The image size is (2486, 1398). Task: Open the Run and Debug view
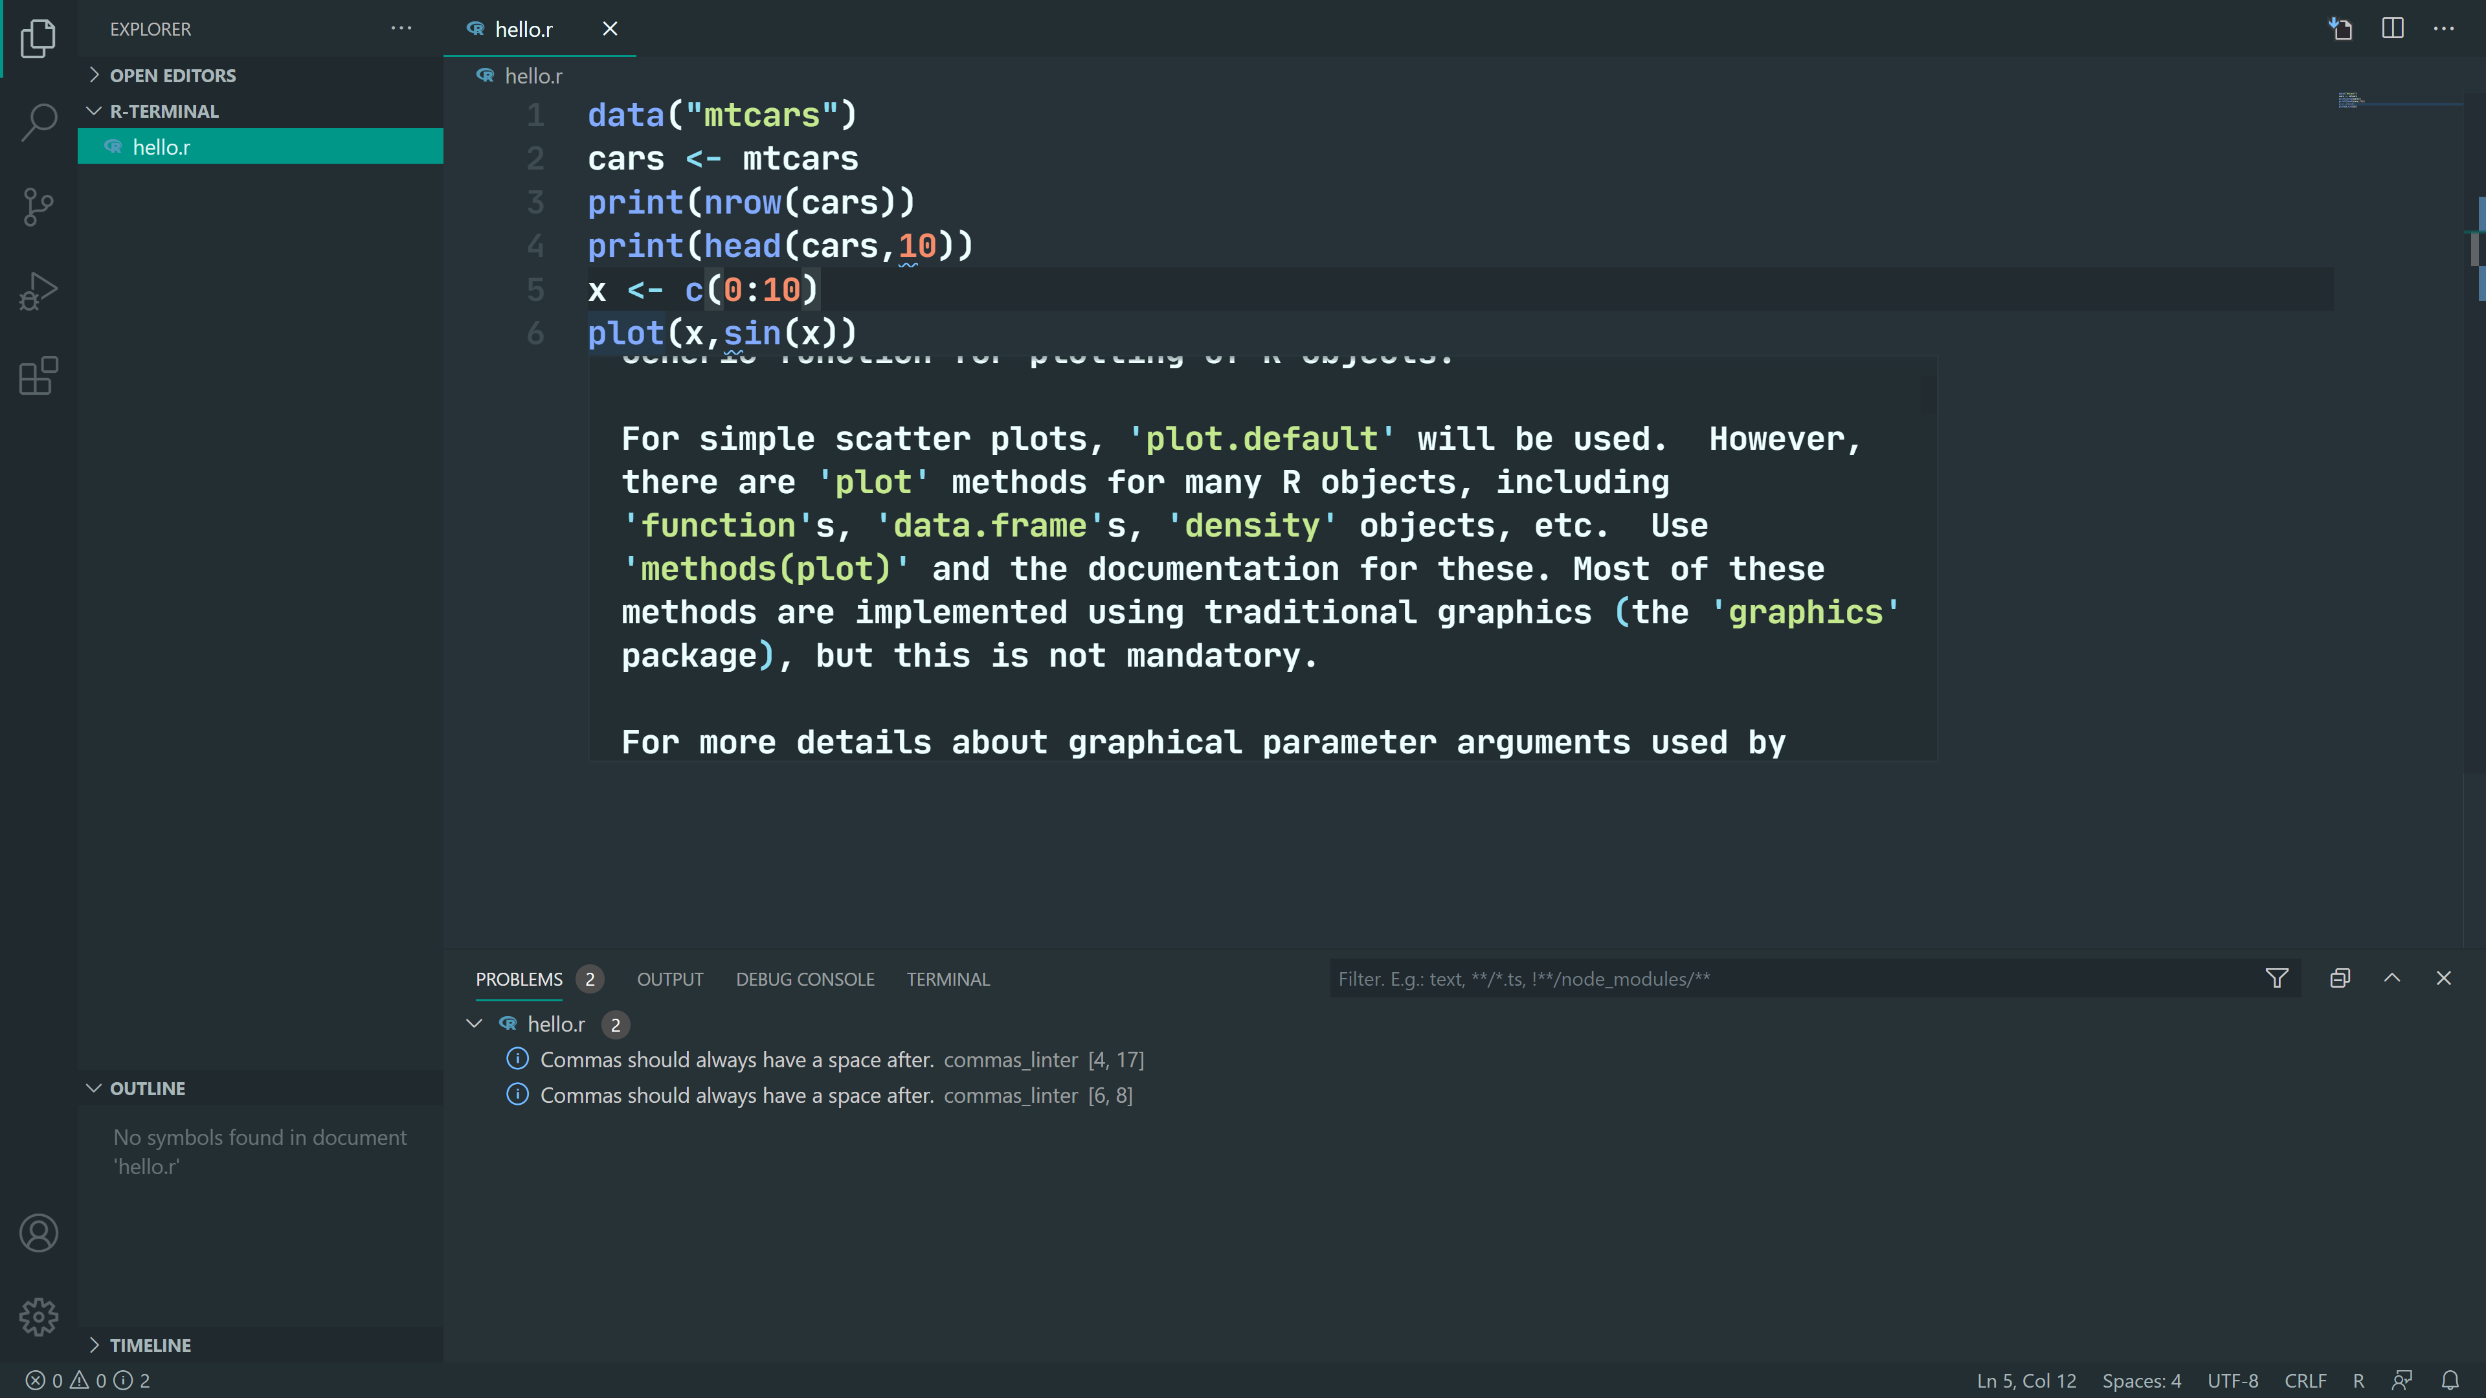[38, 291]
